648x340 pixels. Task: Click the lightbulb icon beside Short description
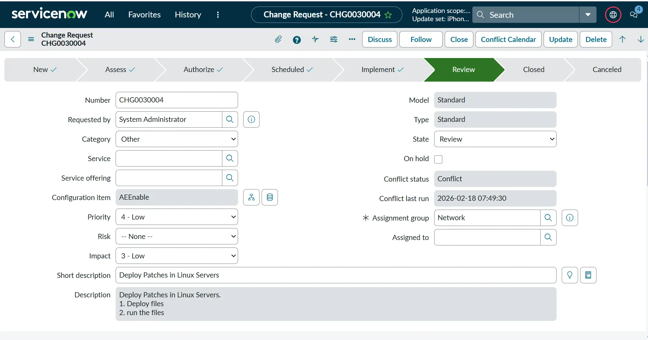[570, 275]
